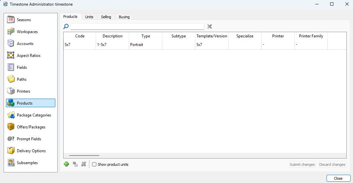Click the horizontal scrollbar under the table
Viewport: 353px width, 183px height.
[x=84, y=155]
